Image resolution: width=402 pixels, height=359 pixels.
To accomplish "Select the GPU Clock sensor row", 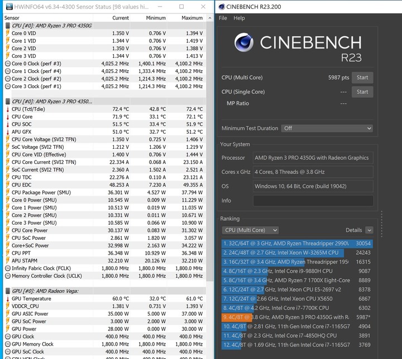I will (104, 337).
